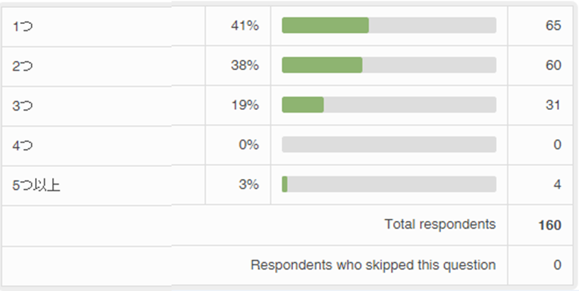Image resolution: width=579 pixels, height=291 pixels.
Task: Click the 19% percentage value
Action: click(245, 106)
